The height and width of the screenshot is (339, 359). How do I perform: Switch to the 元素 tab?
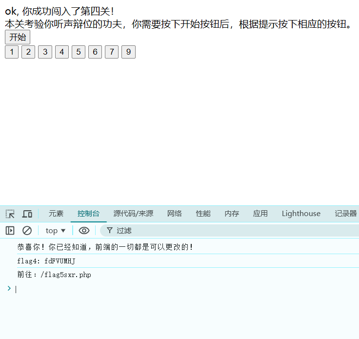pos(56,214)
